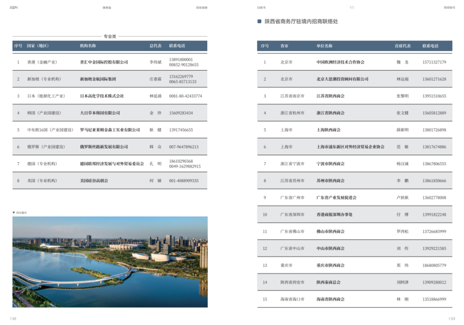This screenshot has height=325, width=464.
Task: Select the "陕西秦商总会" entry
Action: (329, 282)
